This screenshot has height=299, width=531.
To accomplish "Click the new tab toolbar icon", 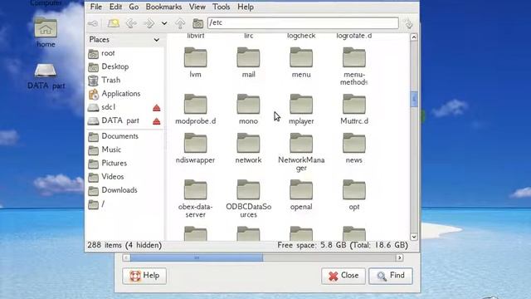I will [114, 23].
